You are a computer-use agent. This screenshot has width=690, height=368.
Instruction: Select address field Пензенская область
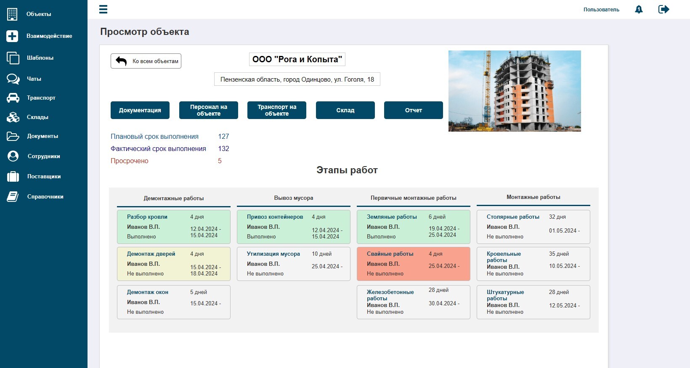click(297, 79)
